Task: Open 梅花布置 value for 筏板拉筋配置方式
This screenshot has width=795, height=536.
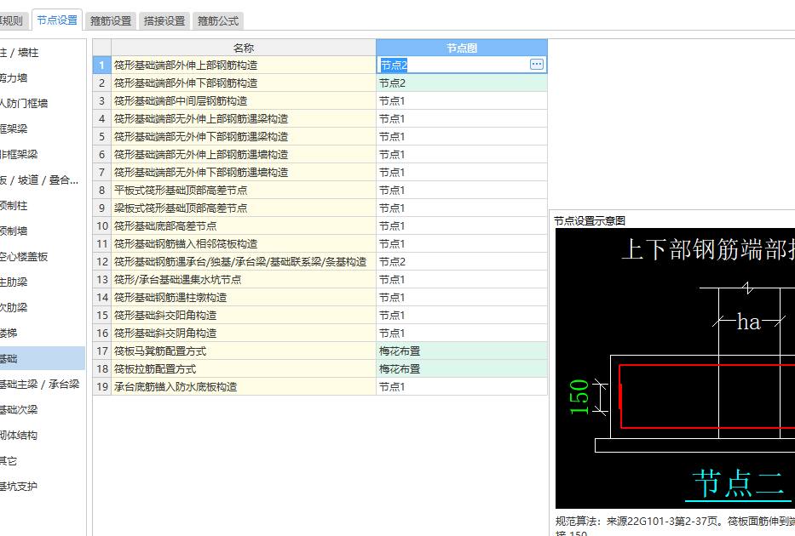Action: pos(461,369)
